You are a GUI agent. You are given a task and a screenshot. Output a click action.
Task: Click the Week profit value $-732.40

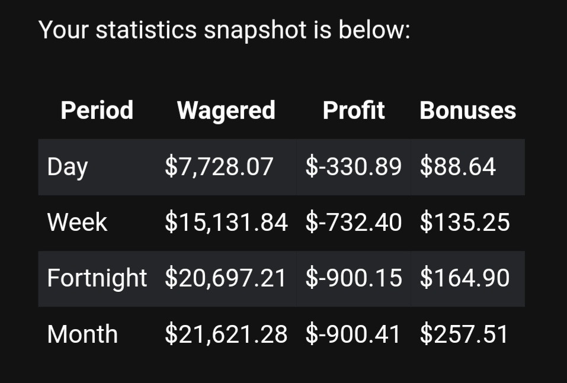[354, 223]
